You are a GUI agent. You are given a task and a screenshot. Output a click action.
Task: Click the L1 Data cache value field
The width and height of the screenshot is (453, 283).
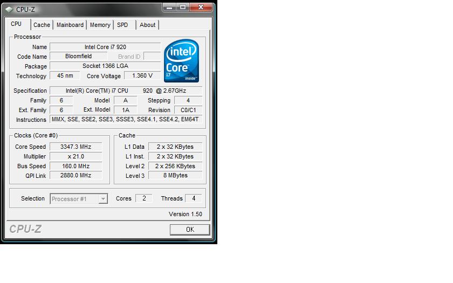[175, 147]
